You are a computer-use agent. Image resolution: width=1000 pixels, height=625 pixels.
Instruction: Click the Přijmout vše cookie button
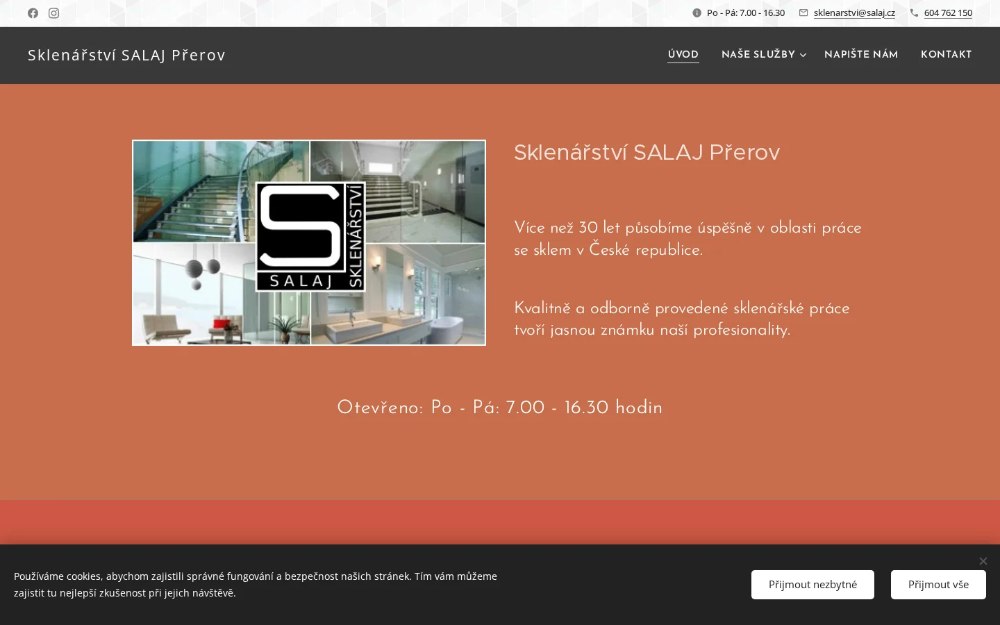click(x=938, y=584)
